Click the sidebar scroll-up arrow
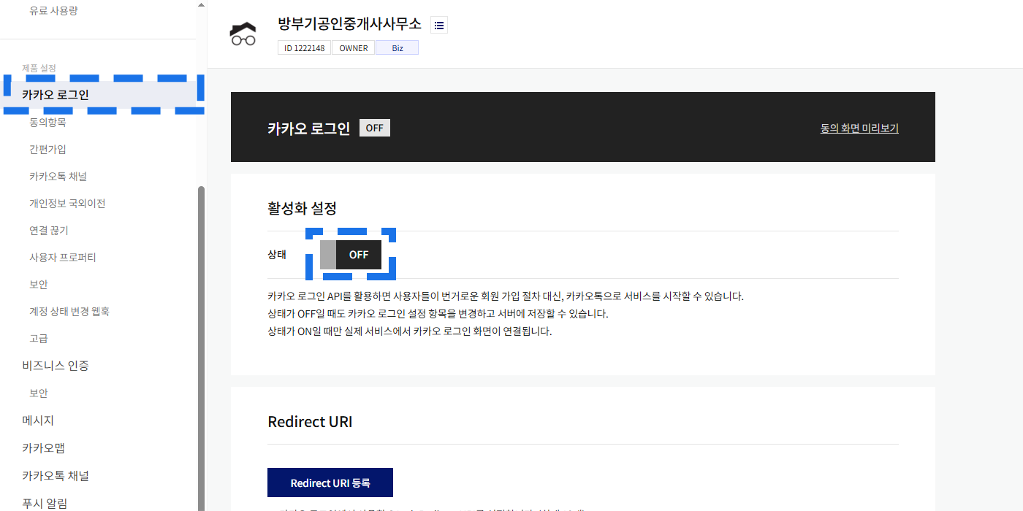The height and width of the screenshot is (511, 1023). (x=201, y=4)
